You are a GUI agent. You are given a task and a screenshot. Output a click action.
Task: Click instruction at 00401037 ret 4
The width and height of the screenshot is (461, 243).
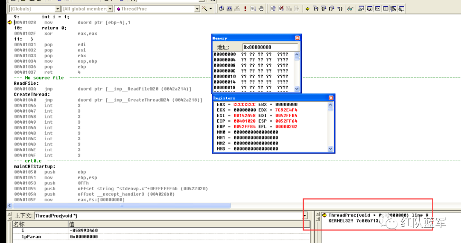[x=47, y=72]
